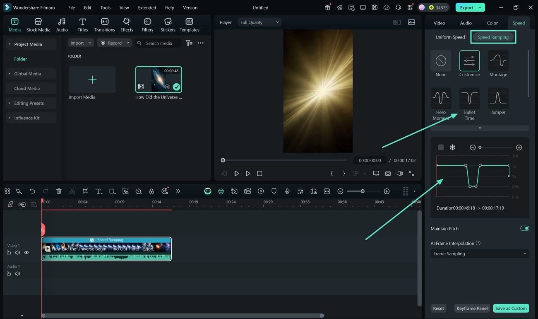Mute the Audio 1 track

click(17, 273)
